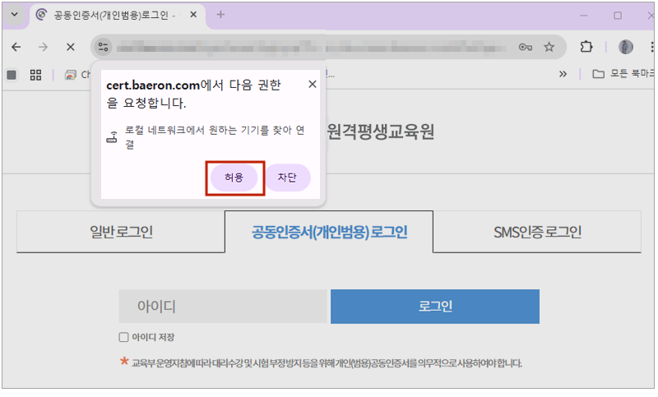Open site information icon in address bar
658x397 pixels.
coord(103,47)
